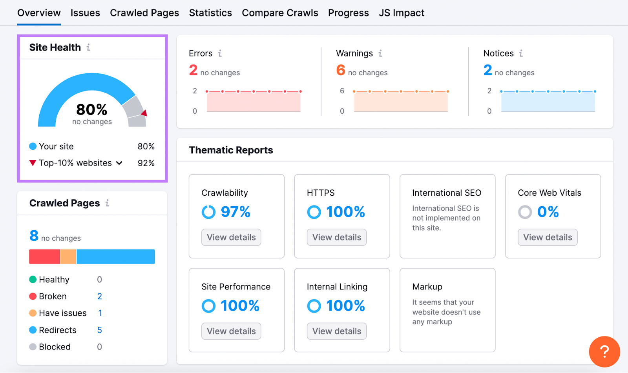Click the blue Redirects bar segment
The image size is (628, 373).
tap(116, 257)
